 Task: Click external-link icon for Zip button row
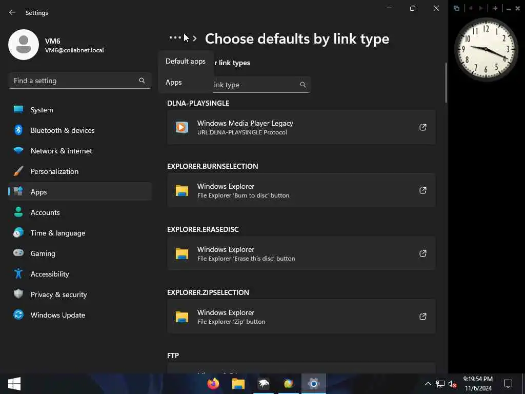coord(423,316)
